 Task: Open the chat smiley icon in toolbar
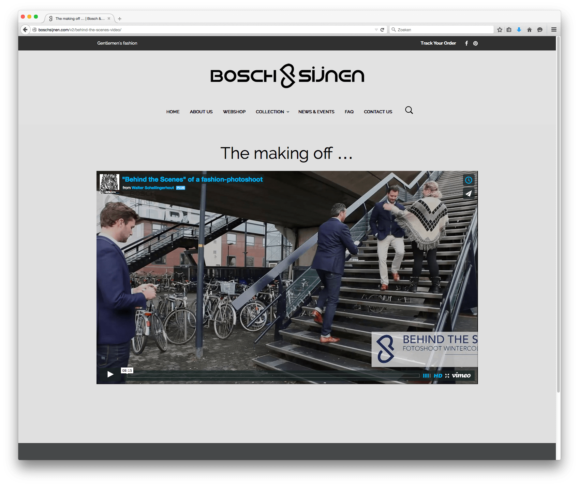(540, 30)
